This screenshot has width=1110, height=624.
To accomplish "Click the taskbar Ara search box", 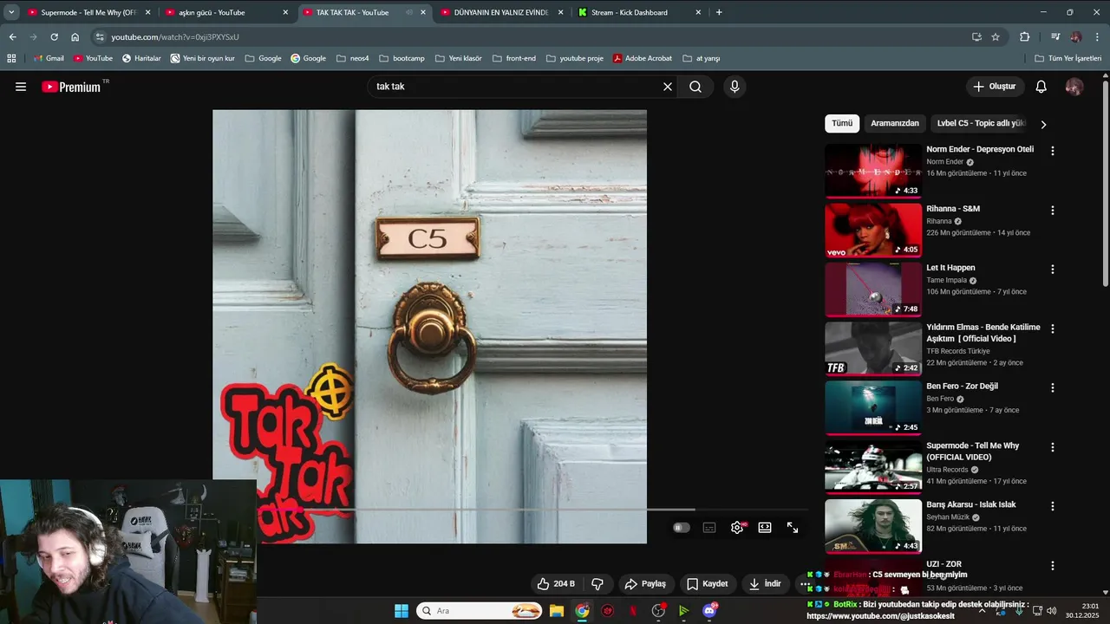I will (480, 611).
